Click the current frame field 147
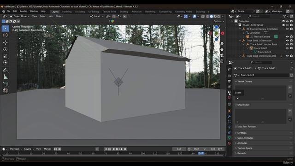The width and height of the screenshot is (295, 166). [179, 149]
